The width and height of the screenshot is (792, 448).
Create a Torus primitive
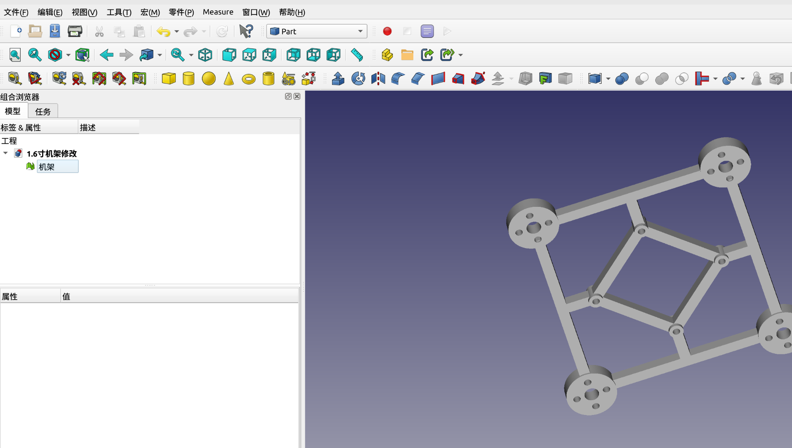pyautogui.click(x=249, y=79)
